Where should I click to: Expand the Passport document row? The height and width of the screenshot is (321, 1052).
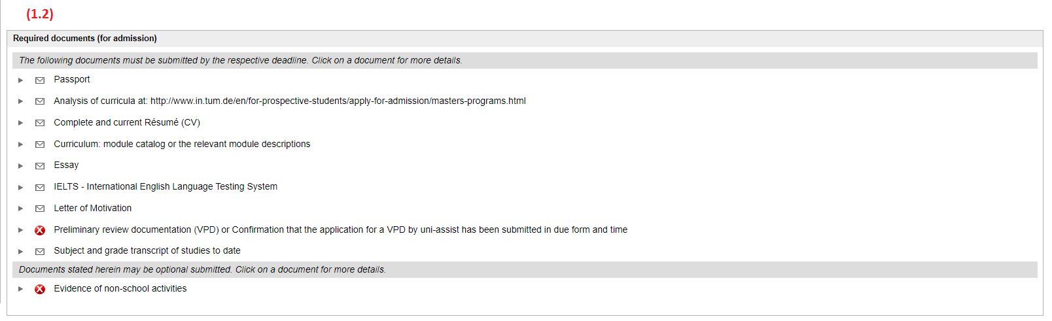click(x=21, y=80)
